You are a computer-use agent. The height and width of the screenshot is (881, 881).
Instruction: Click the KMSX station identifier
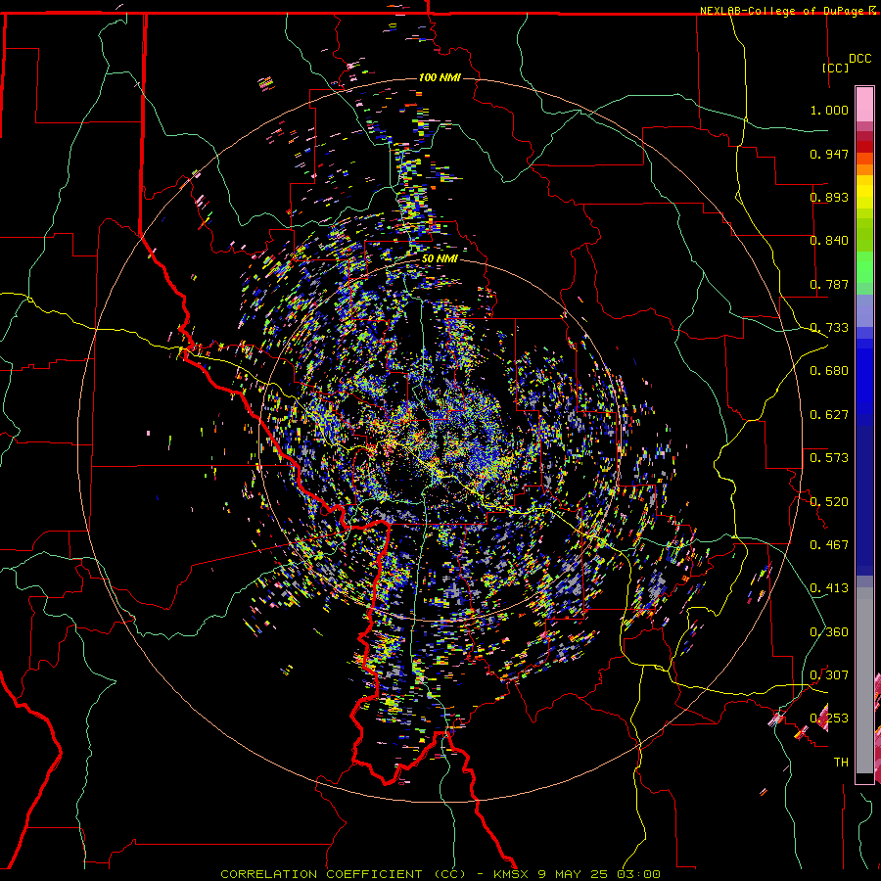point(511,874)
